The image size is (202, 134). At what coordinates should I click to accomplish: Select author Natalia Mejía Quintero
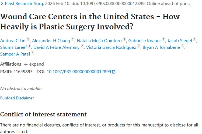point(99,41)
